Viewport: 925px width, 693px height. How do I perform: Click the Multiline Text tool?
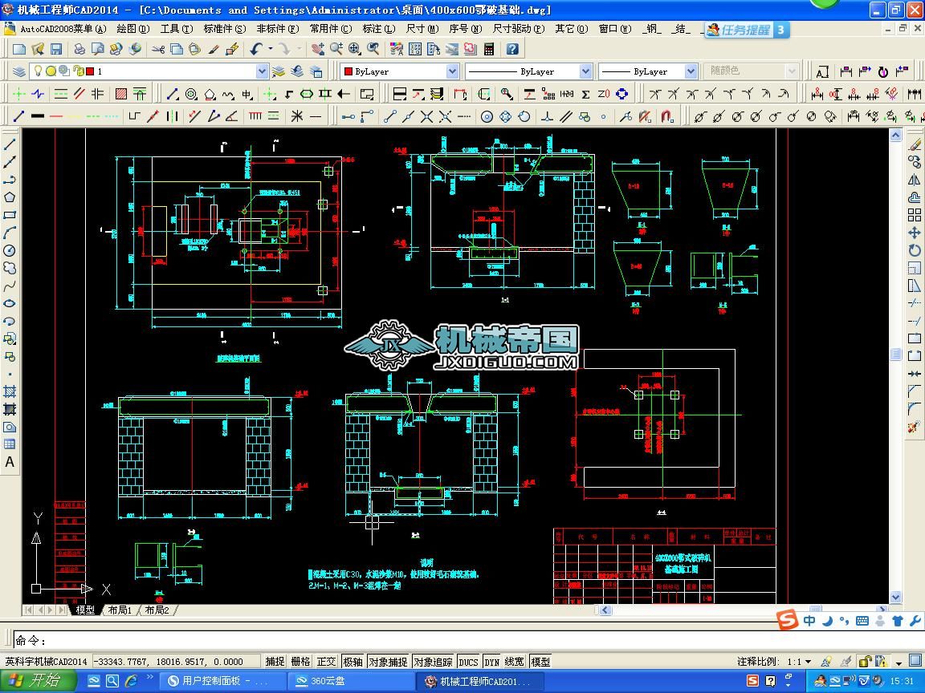click(x=10, y=462)
